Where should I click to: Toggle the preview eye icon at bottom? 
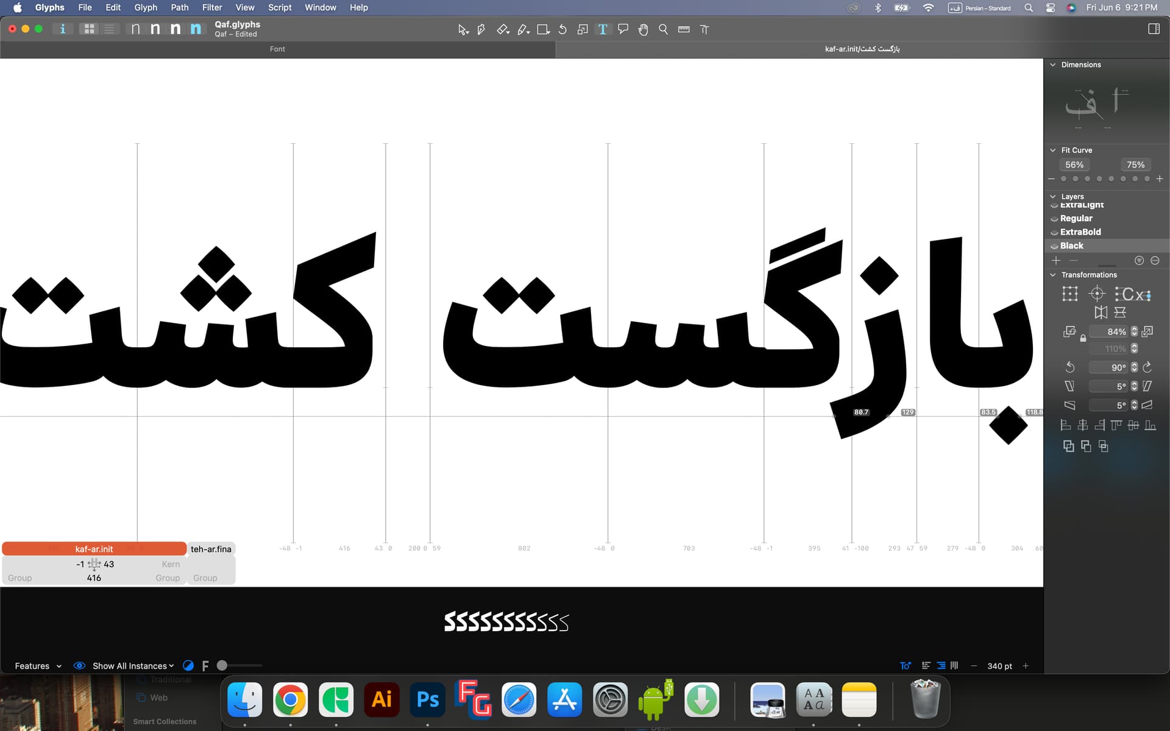click(x=79, y=666)
